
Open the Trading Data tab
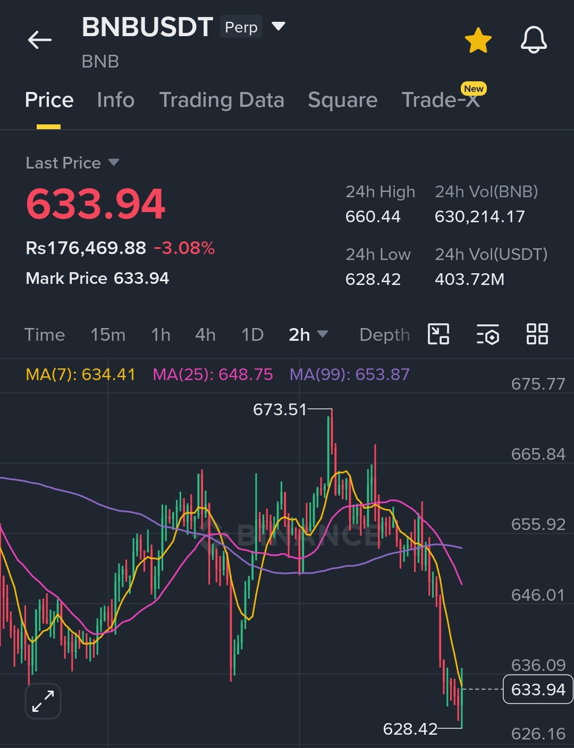(222, 100)
